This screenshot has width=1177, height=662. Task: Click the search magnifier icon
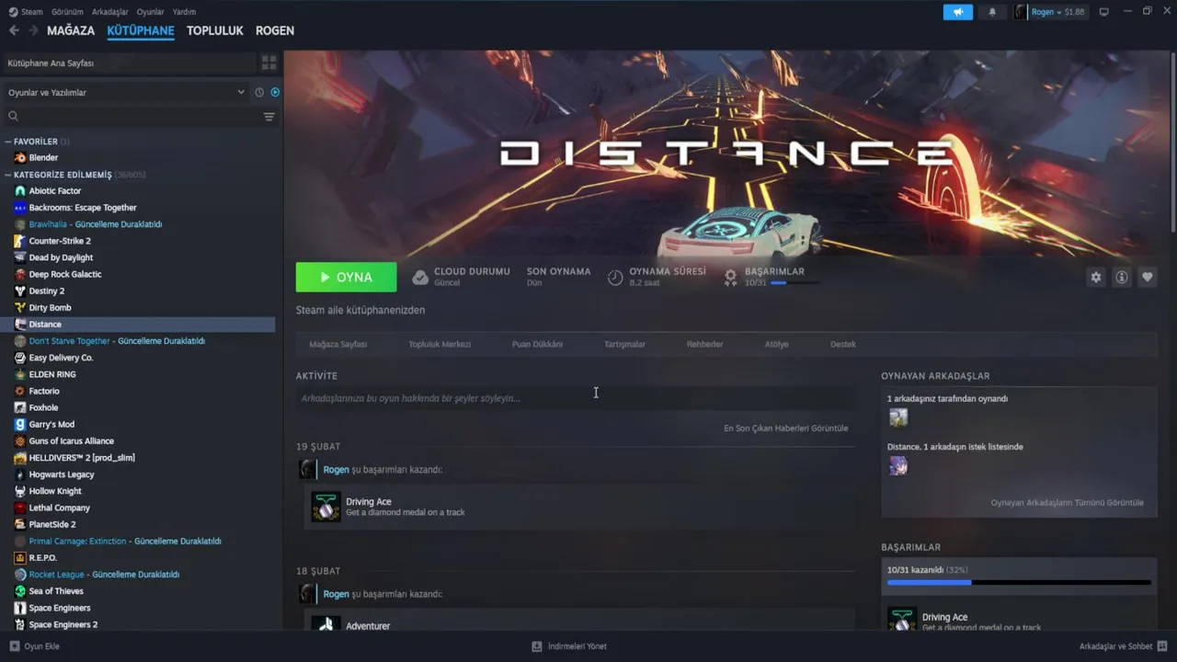14,117
